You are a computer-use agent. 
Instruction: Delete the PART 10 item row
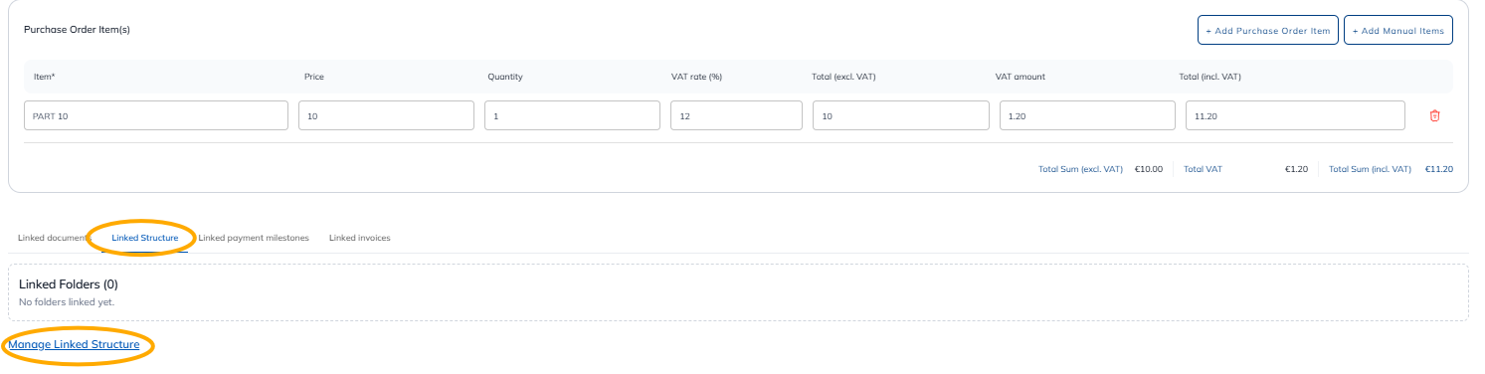pos(1434,115)
